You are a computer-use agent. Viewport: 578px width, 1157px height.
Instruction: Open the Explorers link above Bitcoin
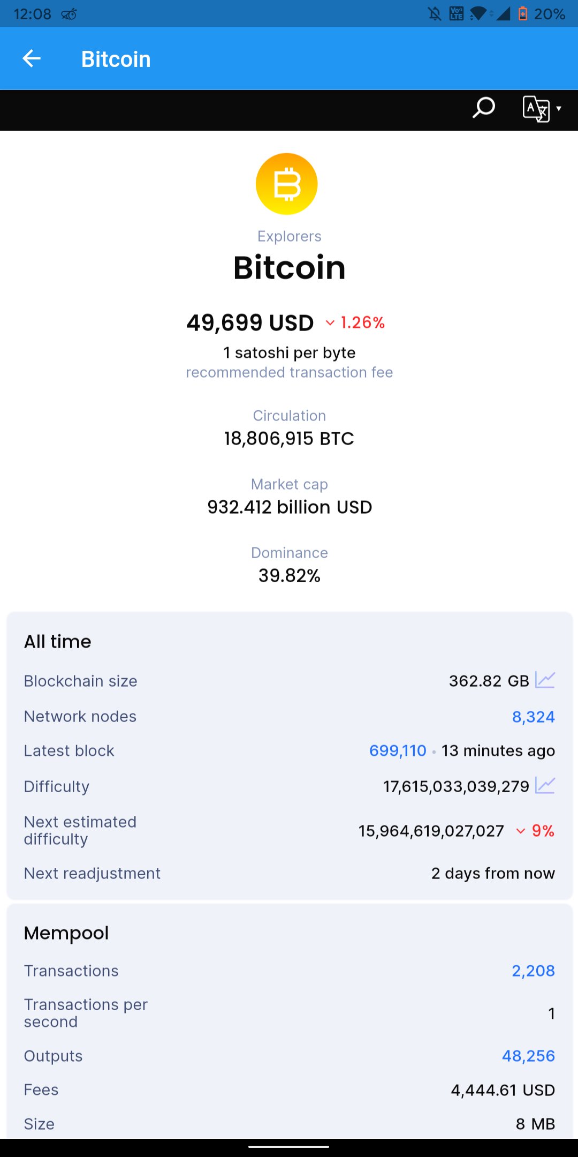pyautogui.click(x=289, y=236)
